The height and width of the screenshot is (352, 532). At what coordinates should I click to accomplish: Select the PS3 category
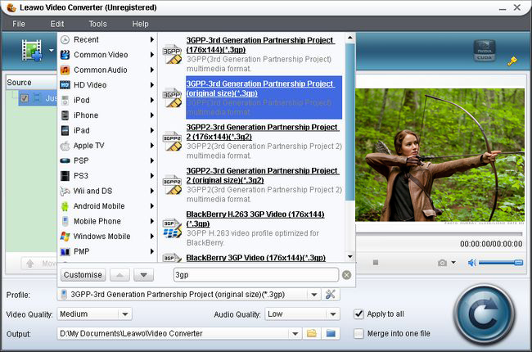pos(107,176)
